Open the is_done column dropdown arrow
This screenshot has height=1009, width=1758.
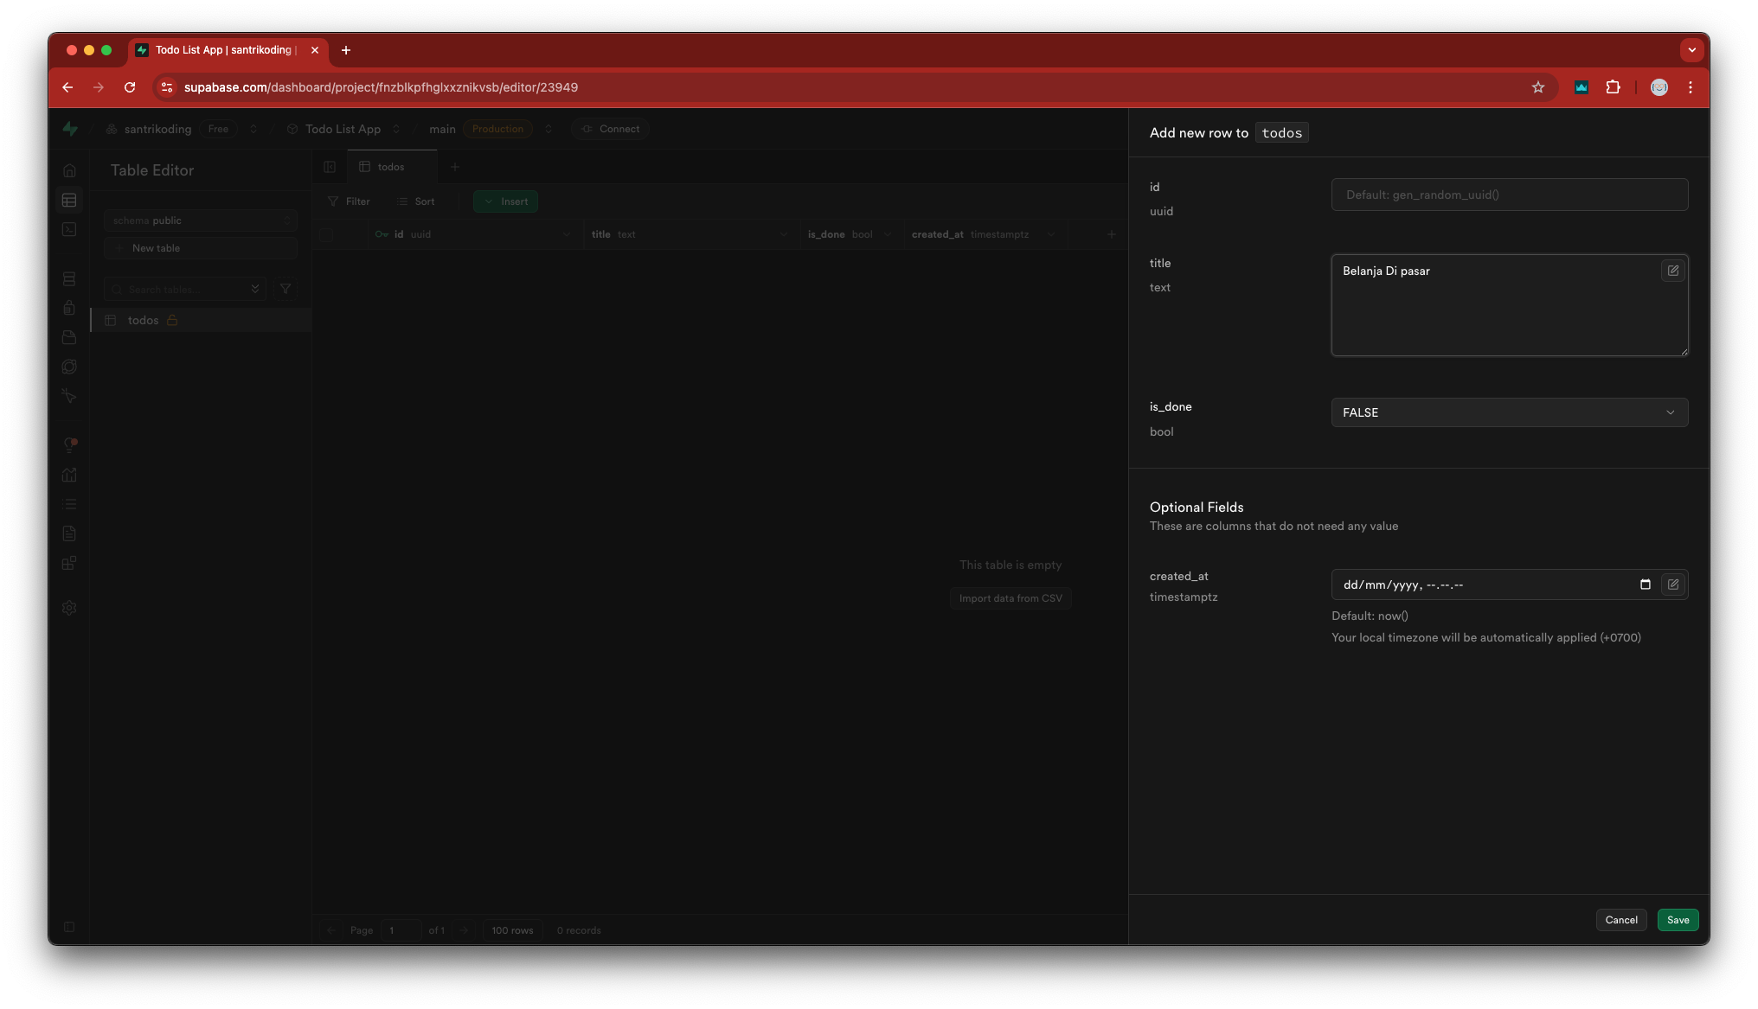(888, 234)
